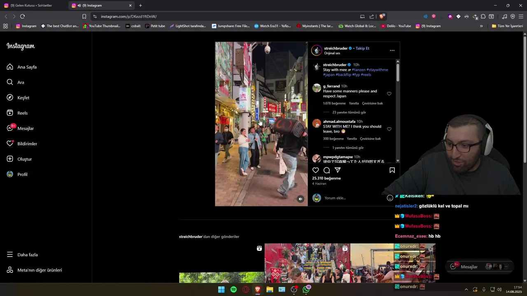
Task: Show hidden system tray icons
Action: coord(466,289)
